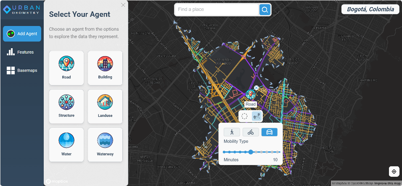Select the dashed circle radius mode
This screenshot has width=402, height=186.
click(245, 116)
